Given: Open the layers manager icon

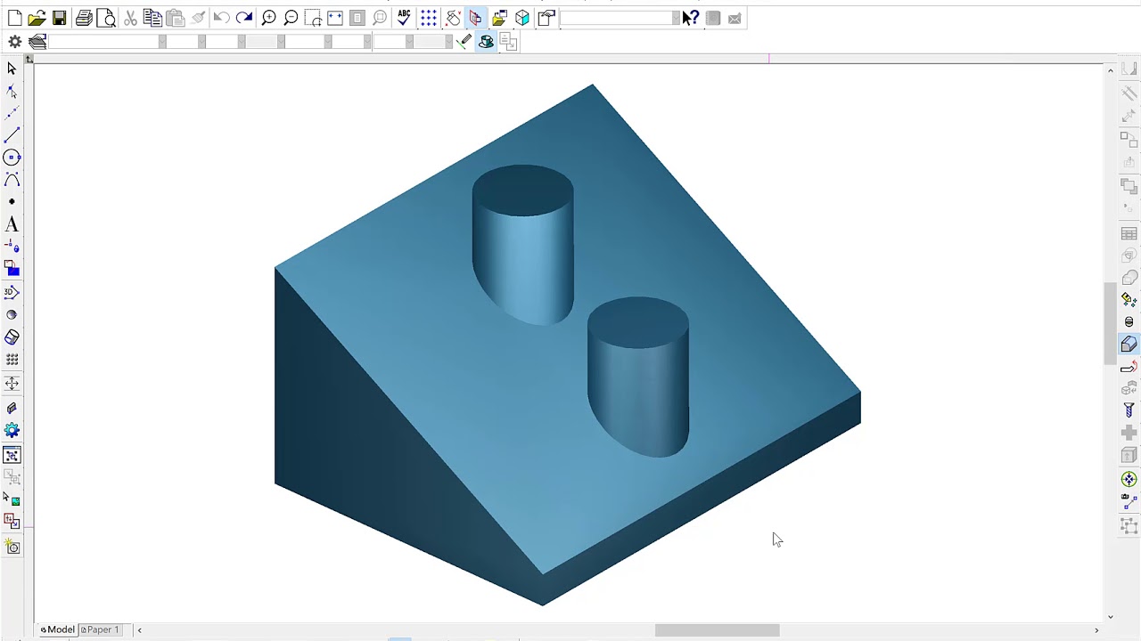Looking at the screenshot, I should coord(37,42).
